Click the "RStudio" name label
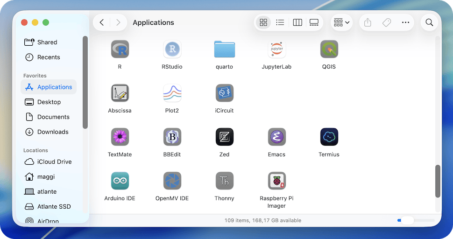 point(172,67)
